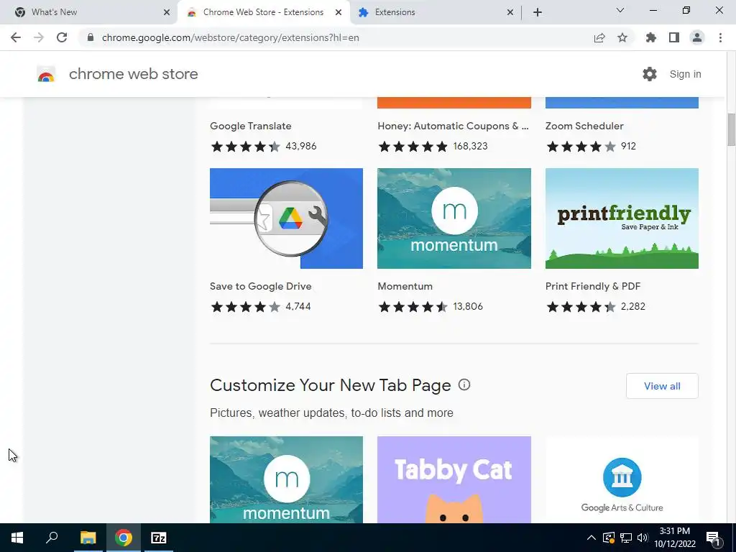
Task: Show info for Customize Your New Tab Page
Action: coord(464,385)
